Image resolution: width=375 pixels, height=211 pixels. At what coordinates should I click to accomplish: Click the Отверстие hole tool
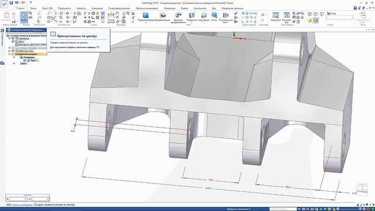click(192, 17)
